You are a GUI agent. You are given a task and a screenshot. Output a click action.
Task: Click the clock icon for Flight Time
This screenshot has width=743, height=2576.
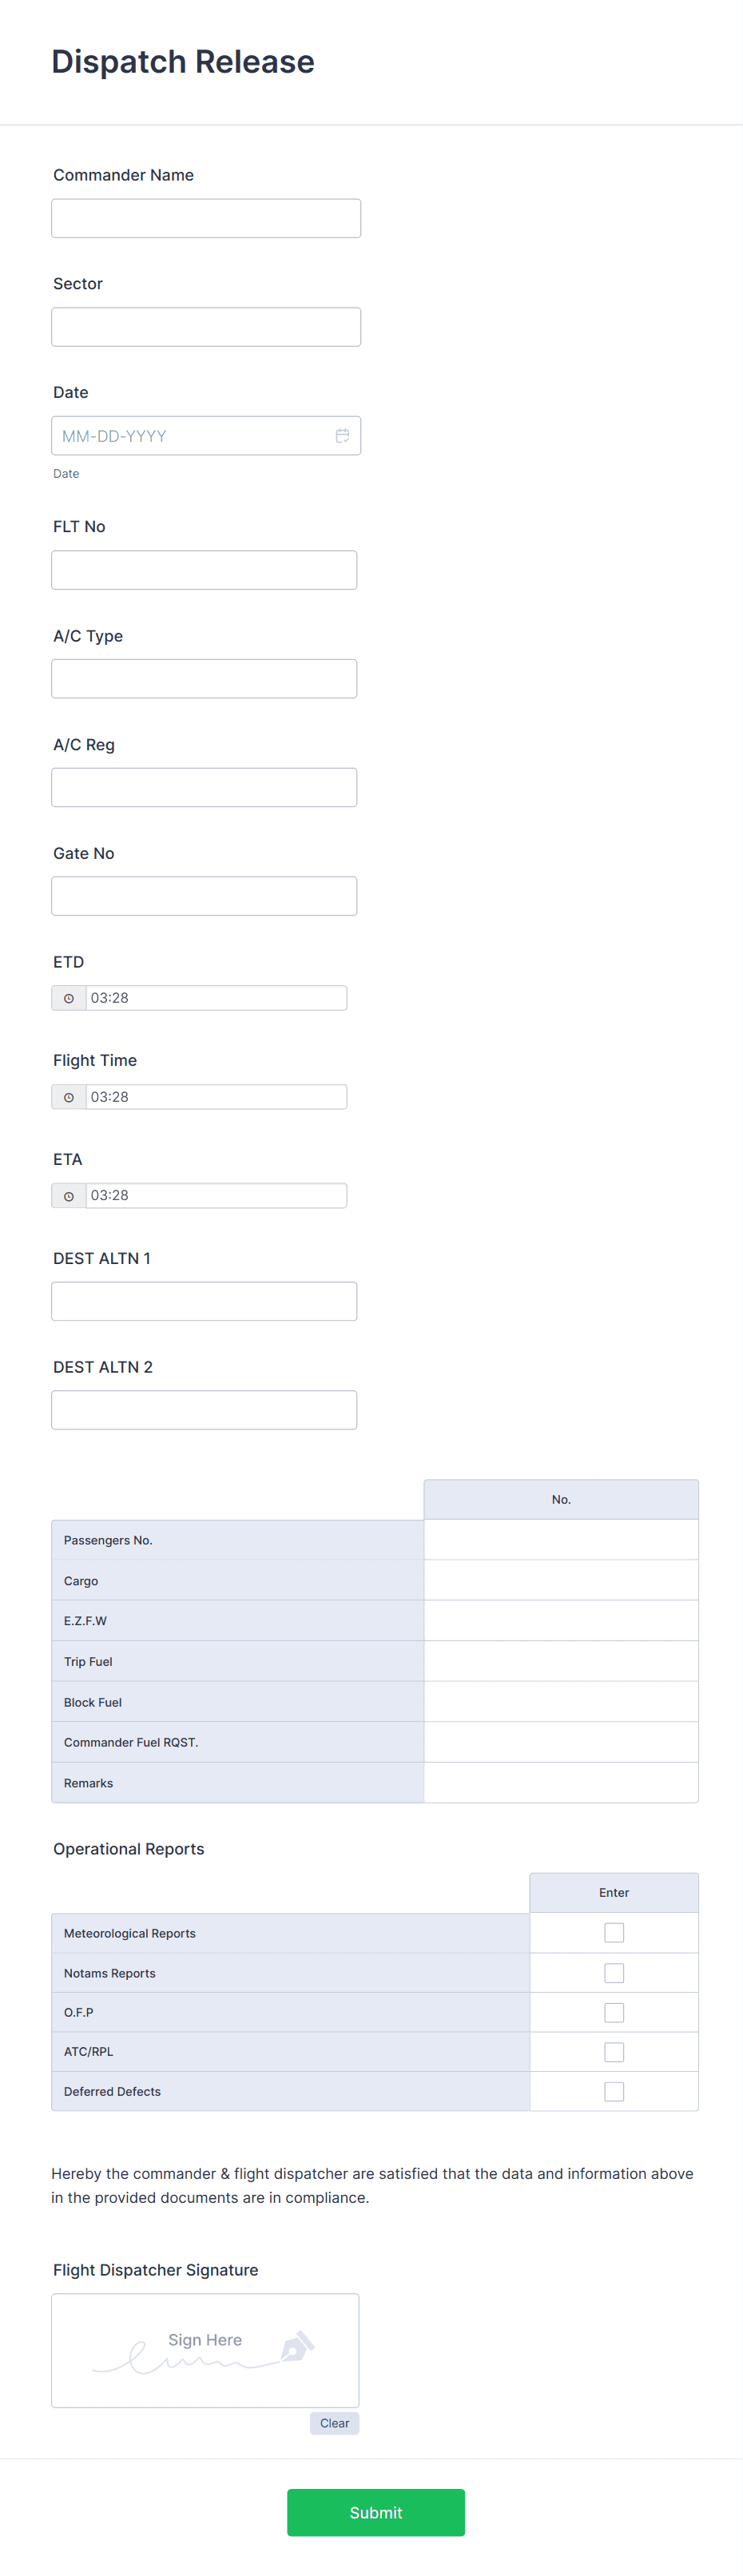tap(68, 1096)
